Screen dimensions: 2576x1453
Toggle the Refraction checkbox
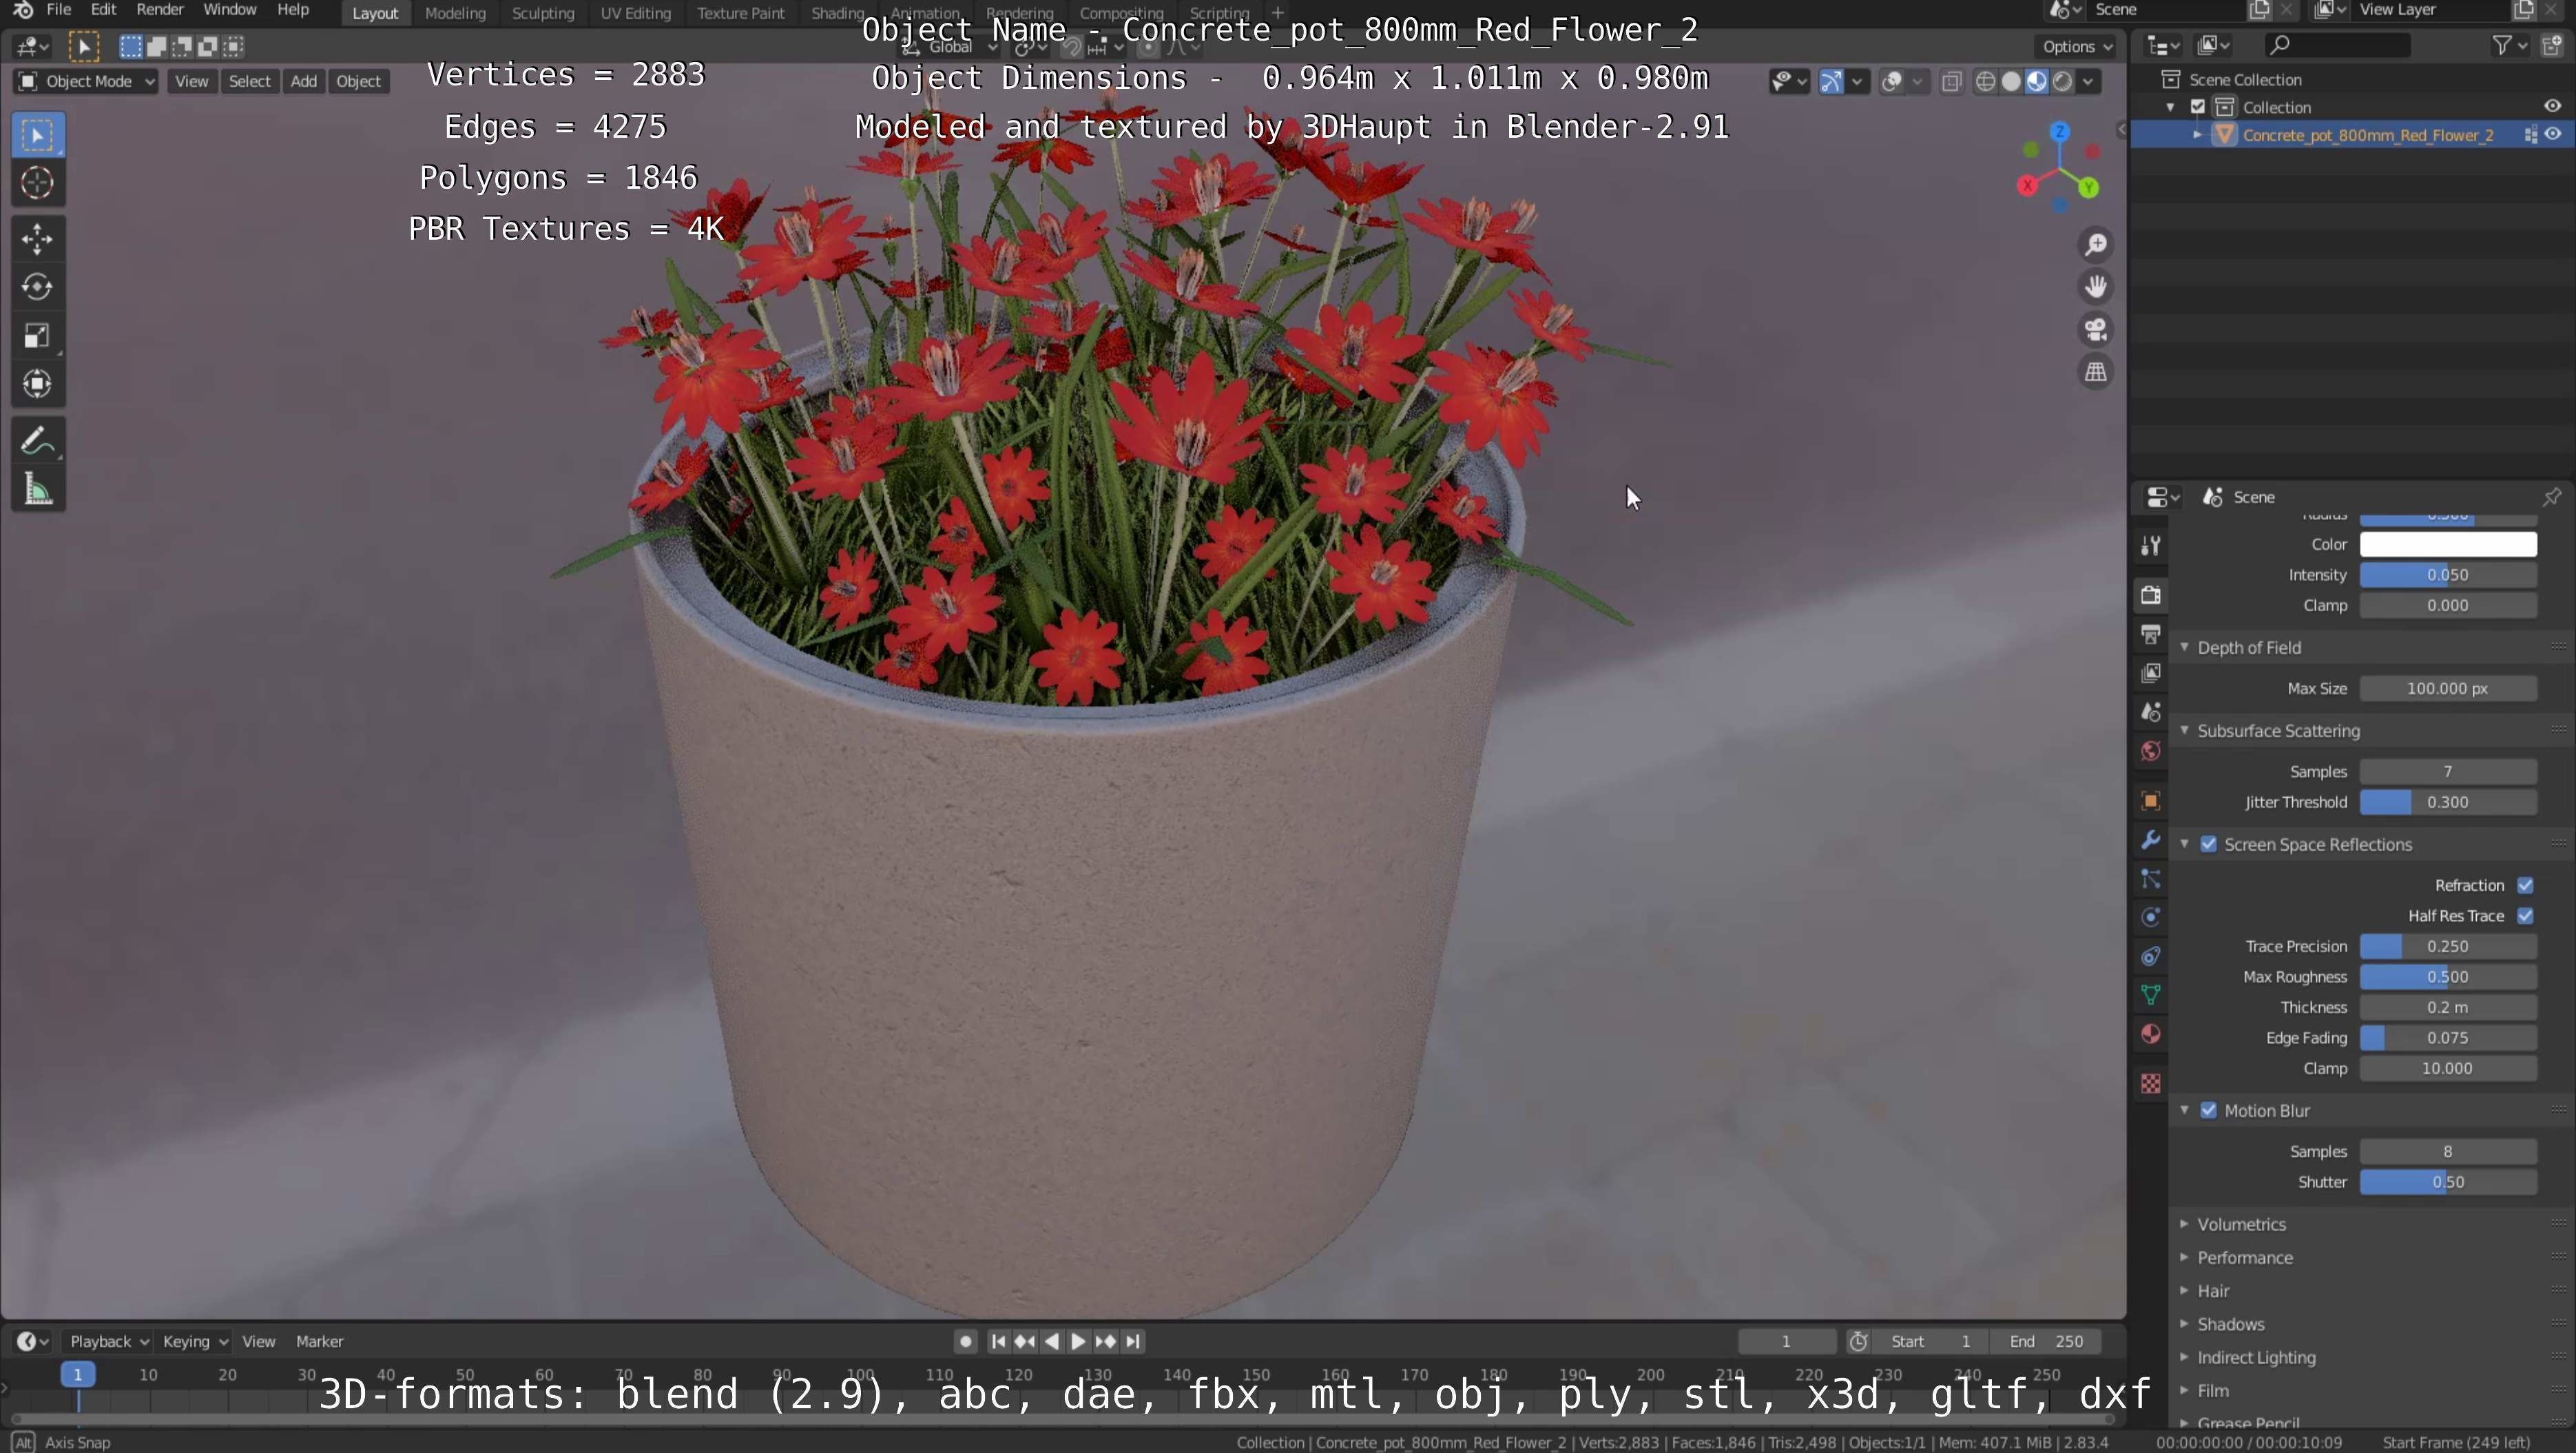[2525, 886]
